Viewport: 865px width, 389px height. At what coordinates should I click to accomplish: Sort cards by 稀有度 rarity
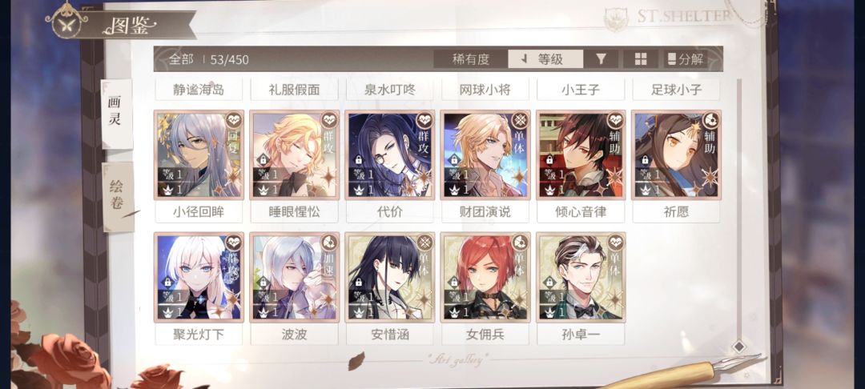471,59
